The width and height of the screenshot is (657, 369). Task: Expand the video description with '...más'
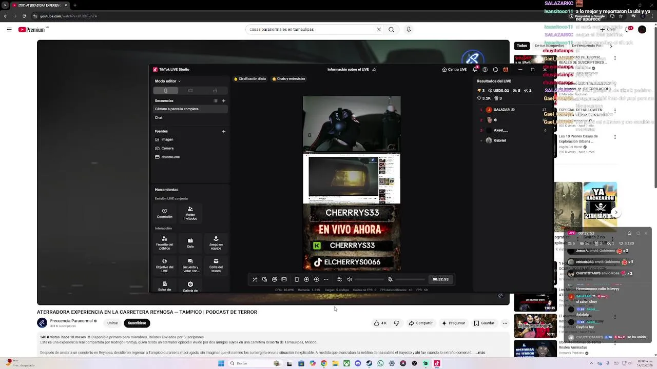point(479,353)
